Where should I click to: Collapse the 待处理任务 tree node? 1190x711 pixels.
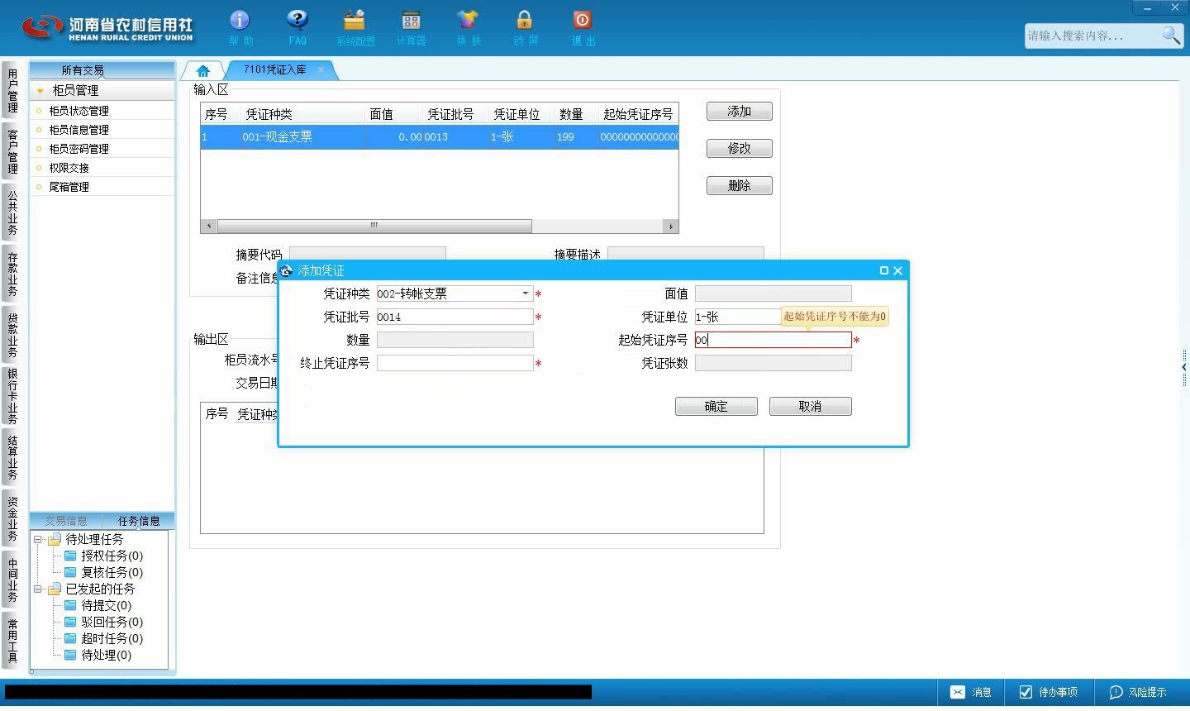point(37,539)
